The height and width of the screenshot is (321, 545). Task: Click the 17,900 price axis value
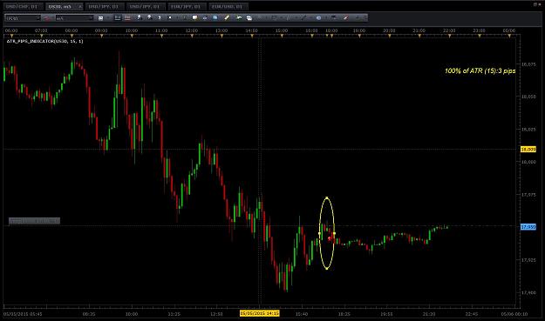click(x=528, y=292)
